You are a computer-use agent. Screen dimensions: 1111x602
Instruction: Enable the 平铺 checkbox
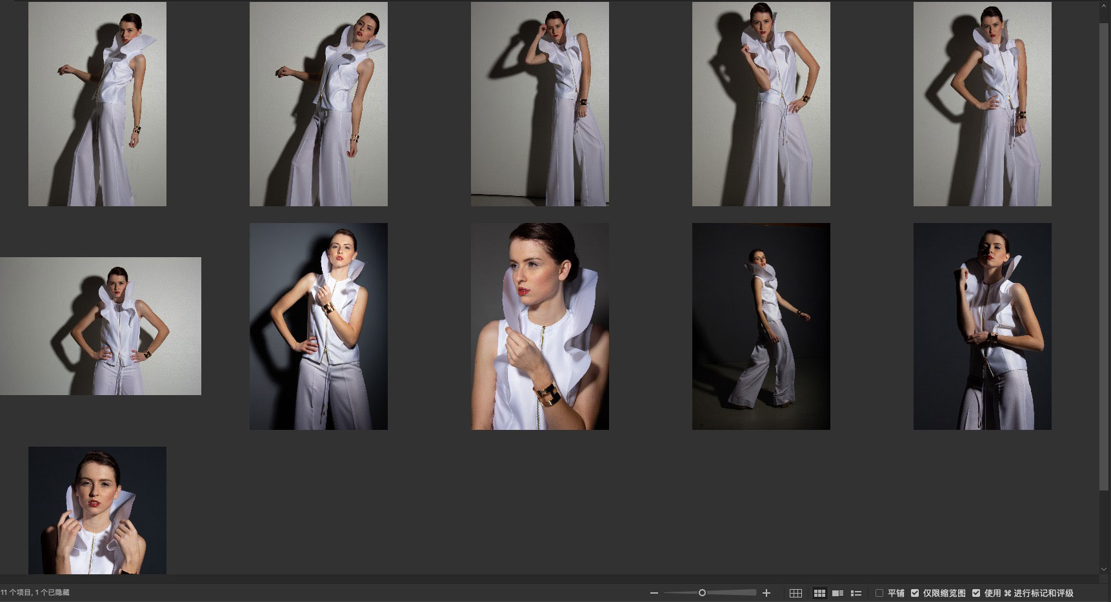tap(879, 593)
